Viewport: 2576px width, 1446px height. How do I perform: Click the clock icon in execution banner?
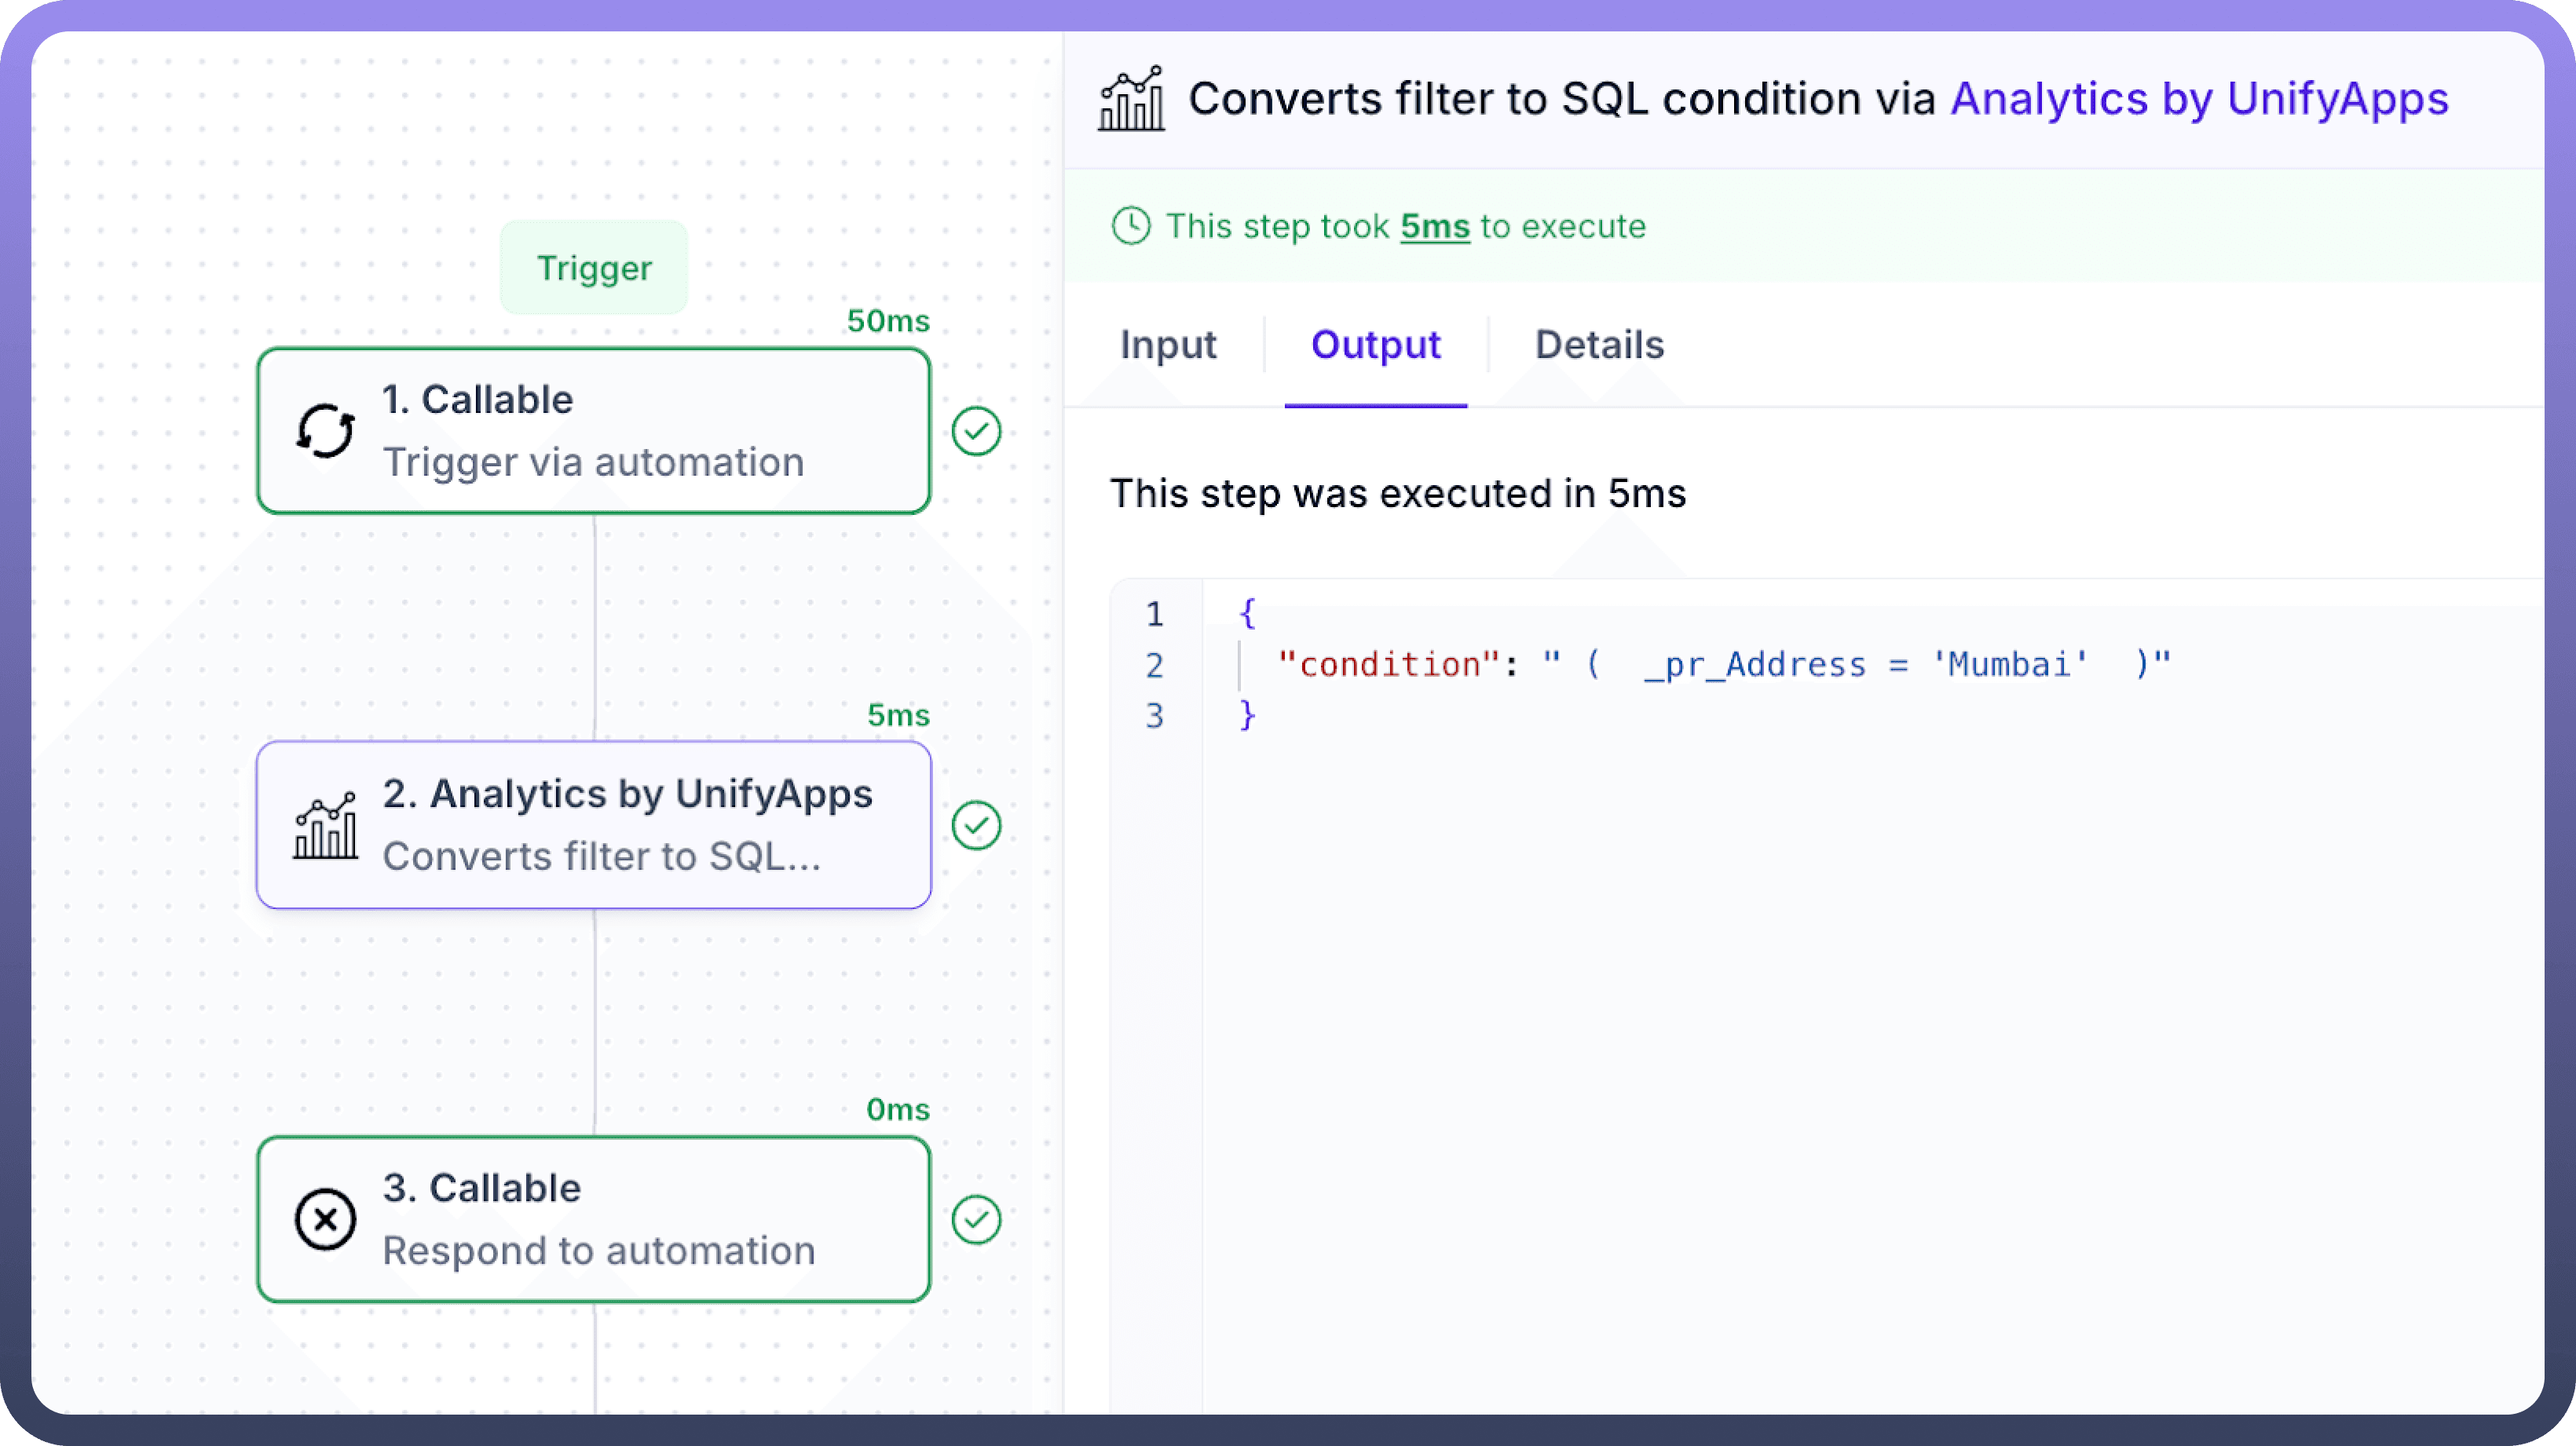(x=1131, y=226)
